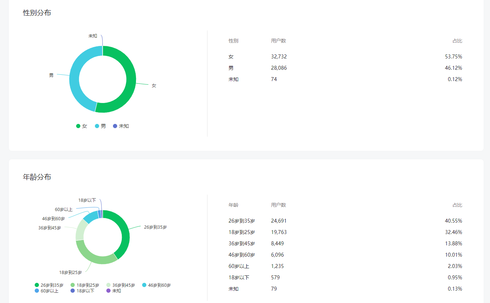This screenshot has width=490, height=303.
Task: Toggle the age chart 未知 legend entry
Action: click(x=114, y=291)
